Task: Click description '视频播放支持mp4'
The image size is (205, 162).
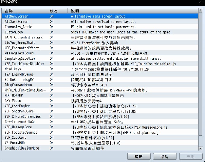Action: click(86, 101)
